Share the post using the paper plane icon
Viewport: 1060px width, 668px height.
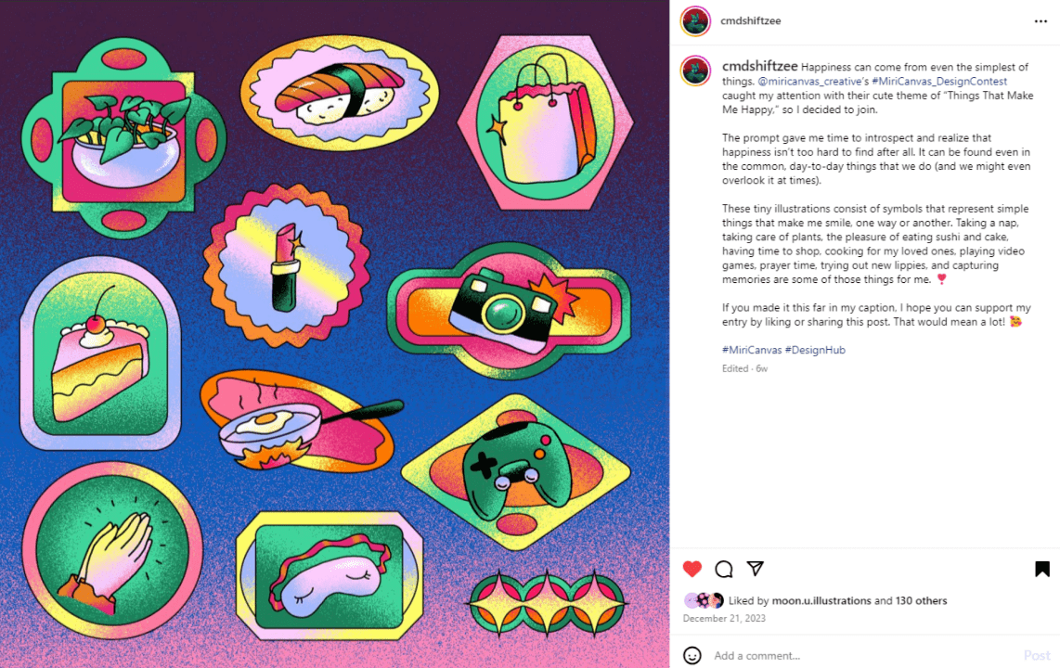pos(756,569)
